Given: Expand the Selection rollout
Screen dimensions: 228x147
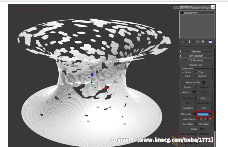Looking at the screenshot, I should pyautogui.click(x=196, y=51).
